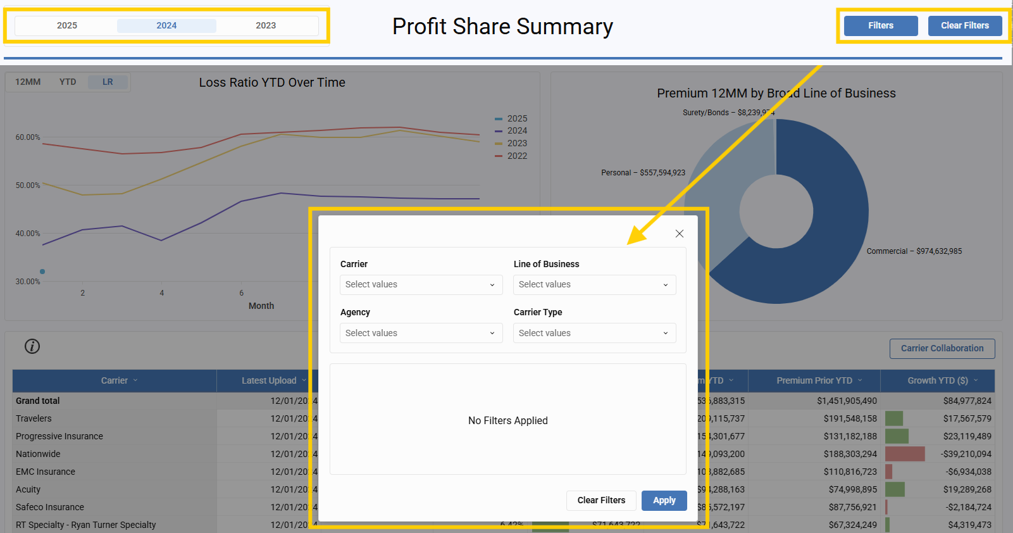Viewport: 1013px width, 533px height.
Task: Select the 2024 year tab
Action: (x=166, y=25)
